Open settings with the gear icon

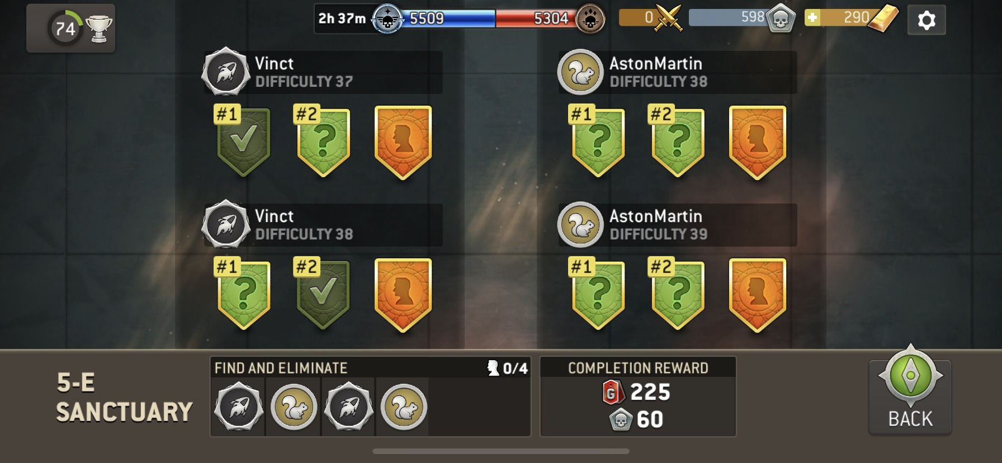point(927,20)
